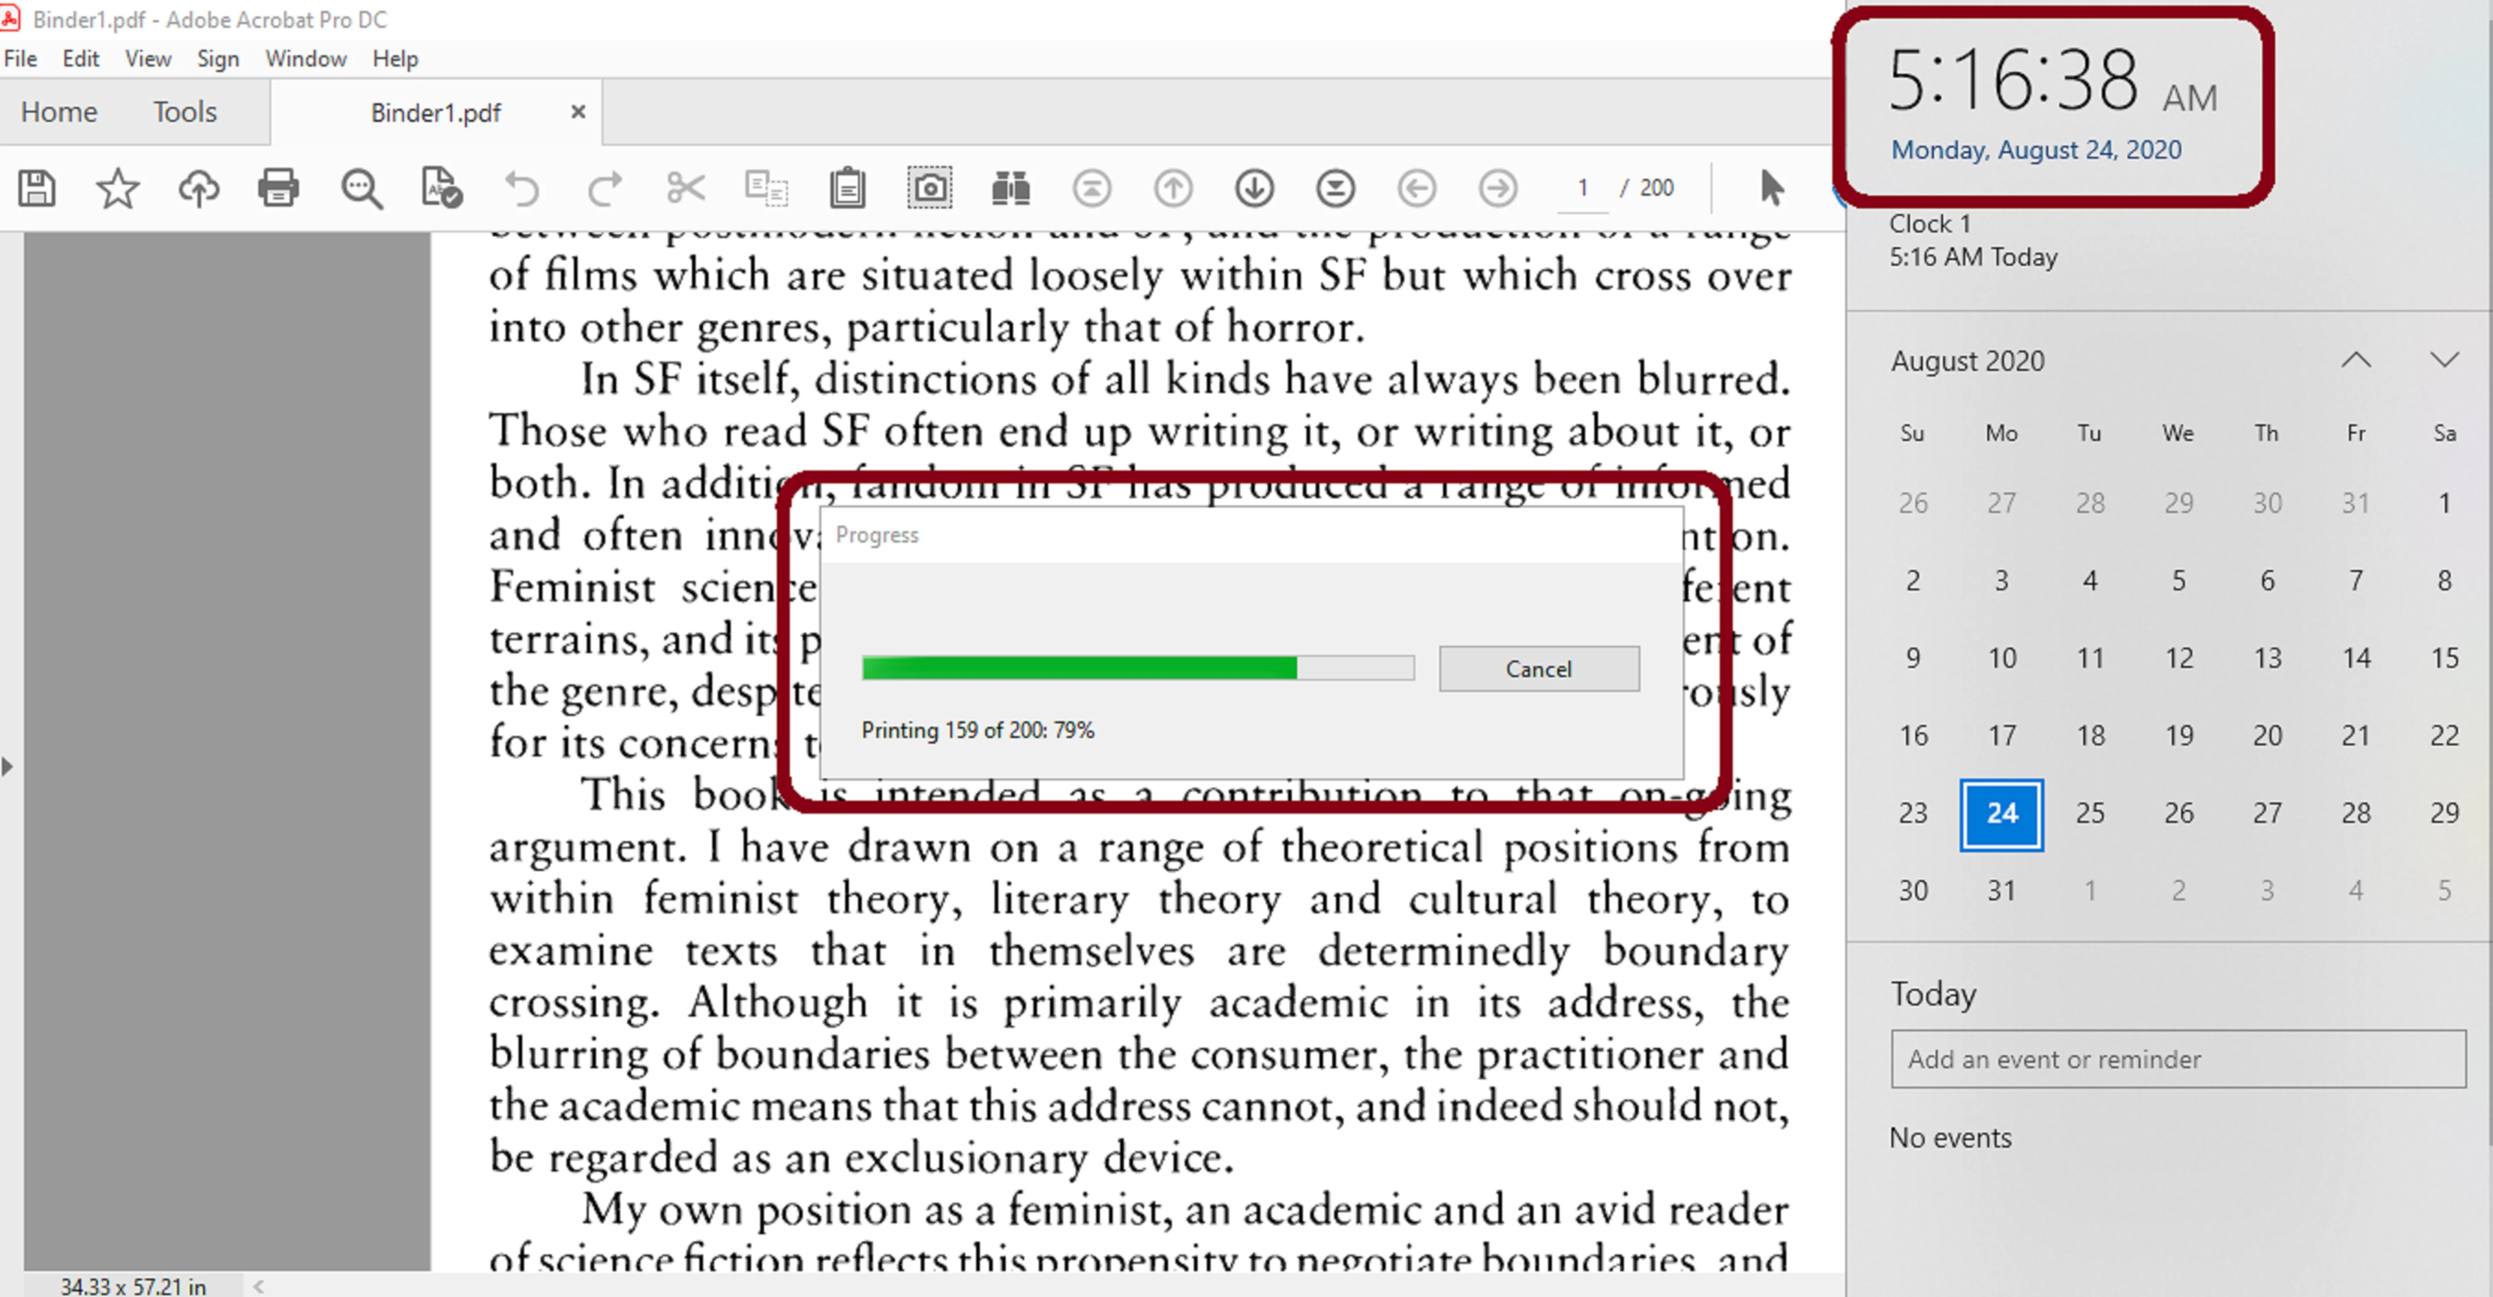The image size is (2493, 1297).
Task: Switch to the Tools tab
Action: [x=184, y=112]
